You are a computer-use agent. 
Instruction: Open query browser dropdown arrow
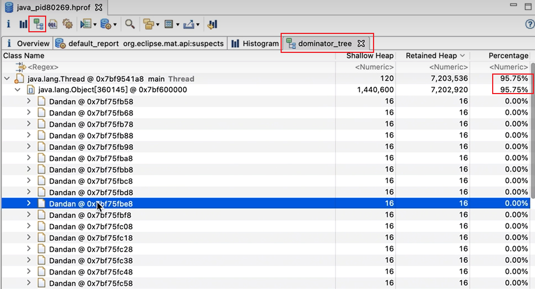pos(115,25)
